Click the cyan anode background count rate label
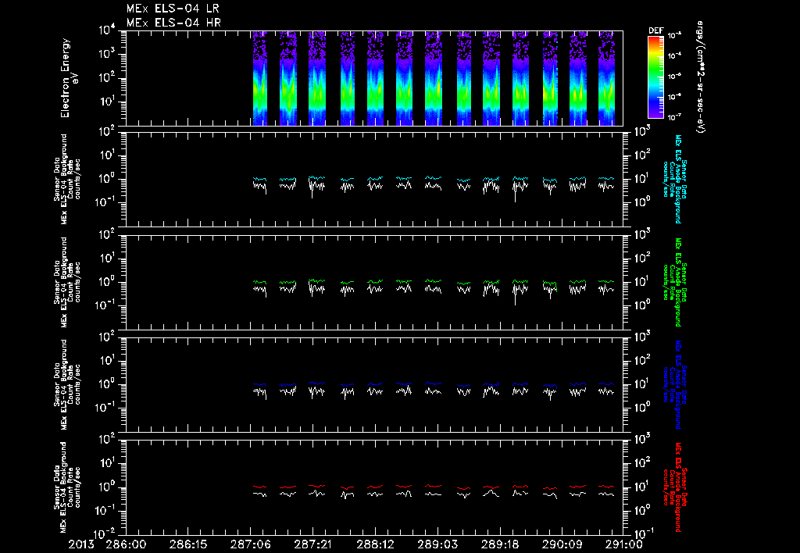 (675, 179)
